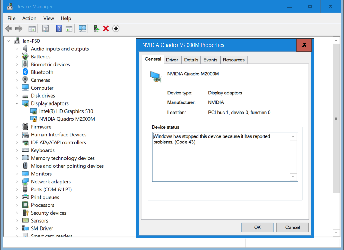344x250 pixels.
Task: Click the Mice and other pointing devices icon
Action: pyautogui.click(x=25, y=166)
